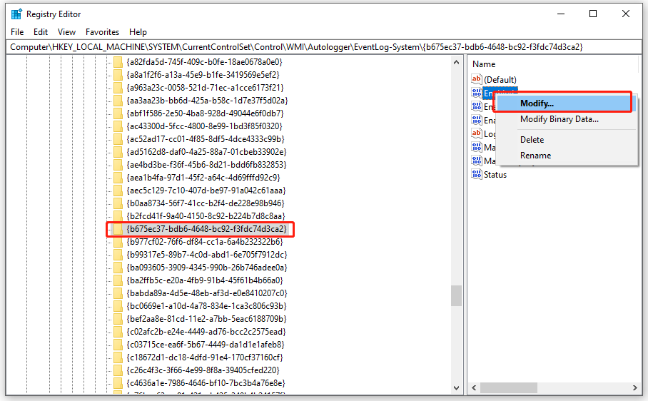
Task: Click binary value icon next to Status
Action: tap(477, 174)
